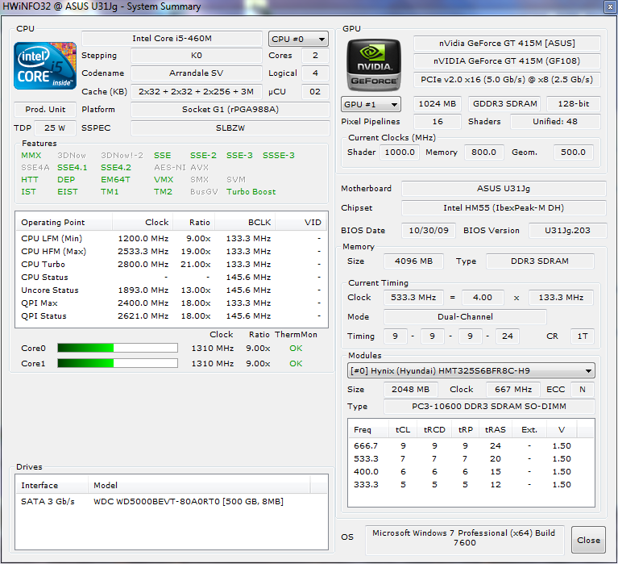Select the QPI Status row

(x=172, y=316)
